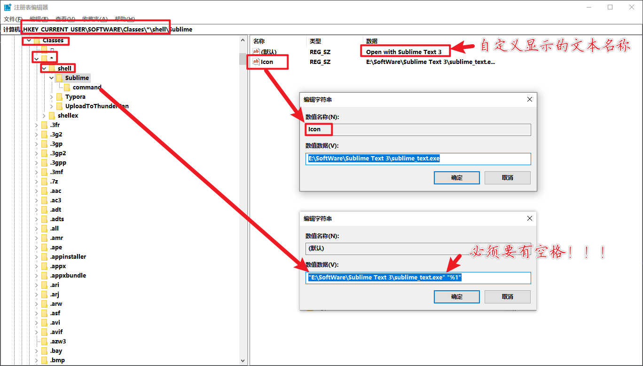Viewport: 643px width, 366px height.
Task: Select the Typora key in tree
Action: [75, 96]
